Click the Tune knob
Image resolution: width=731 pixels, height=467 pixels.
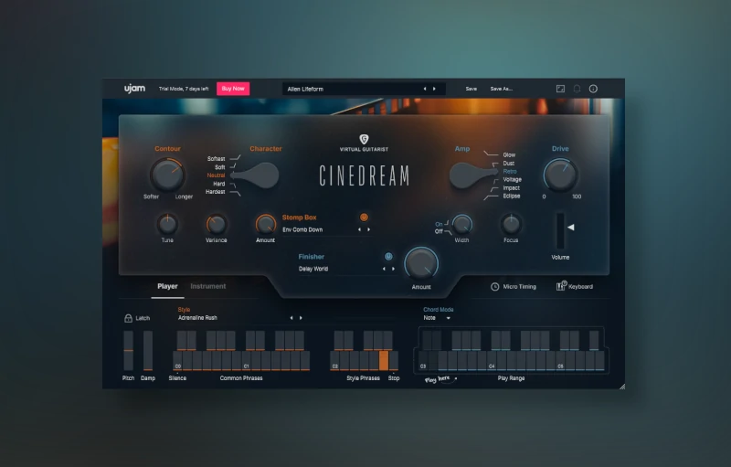(x=167, y=224)
